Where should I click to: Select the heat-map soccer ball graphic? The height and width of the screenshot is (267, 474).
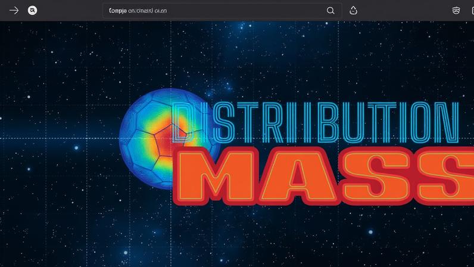169,139
